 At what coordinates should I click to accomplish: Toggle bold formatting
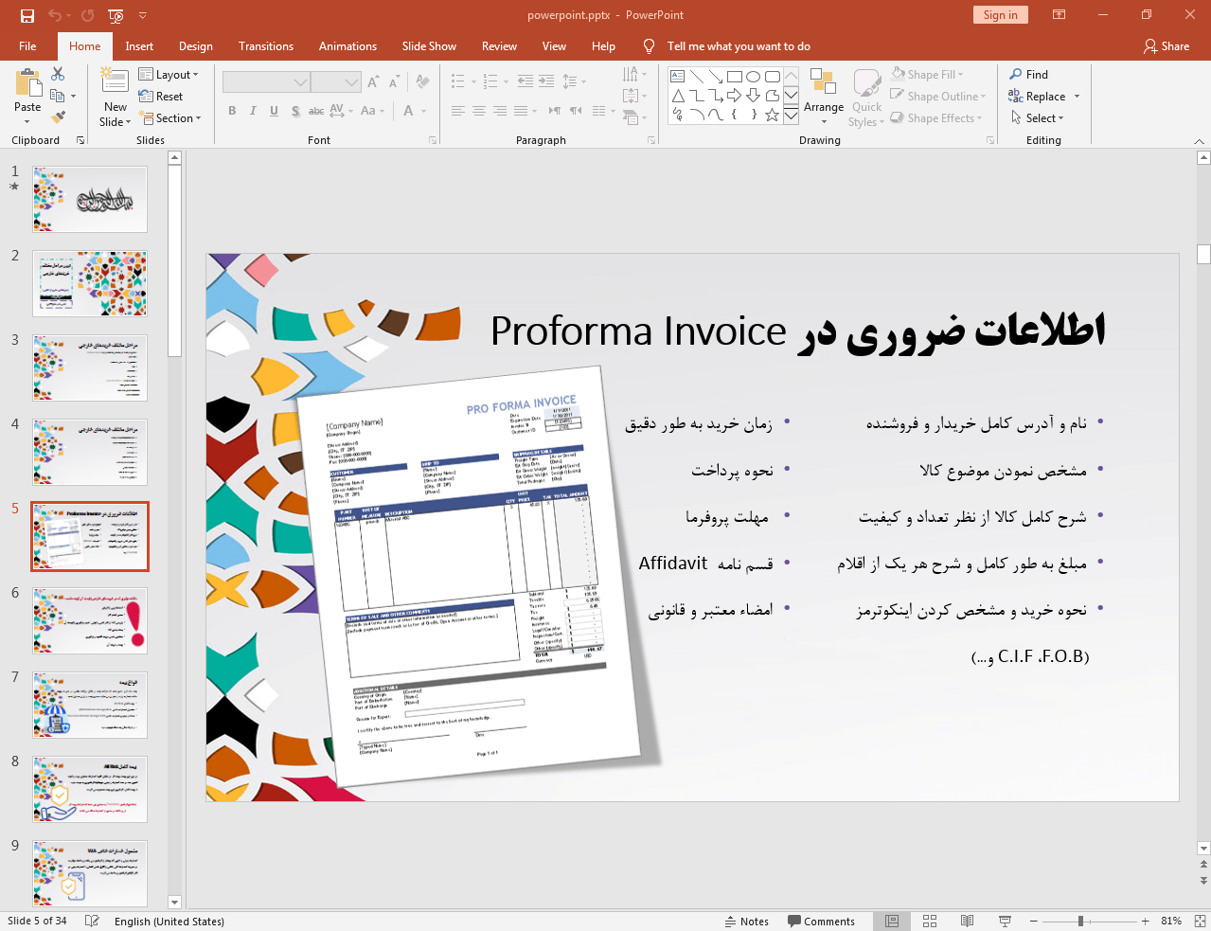231,111
